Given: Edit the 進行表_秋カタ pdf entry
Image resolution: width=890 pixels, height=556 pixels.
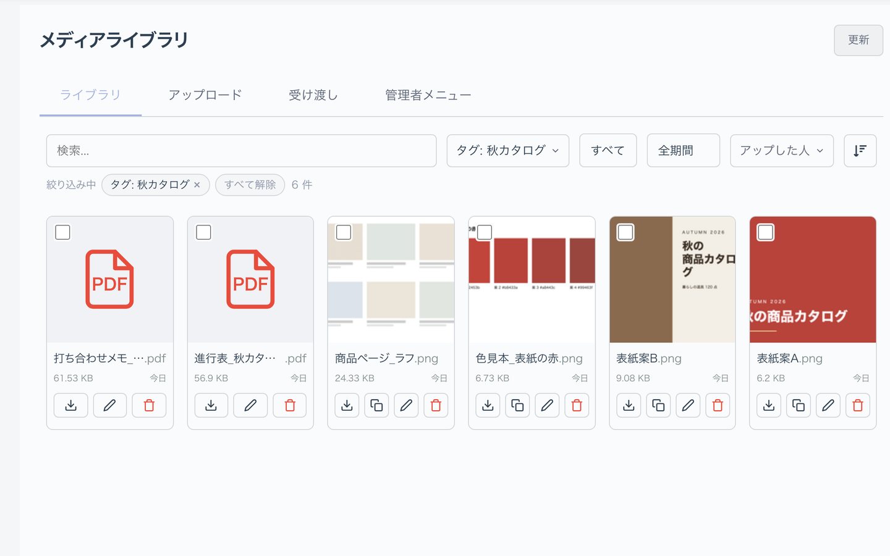Looking at the screenshot, I should [x=250, y=405].
